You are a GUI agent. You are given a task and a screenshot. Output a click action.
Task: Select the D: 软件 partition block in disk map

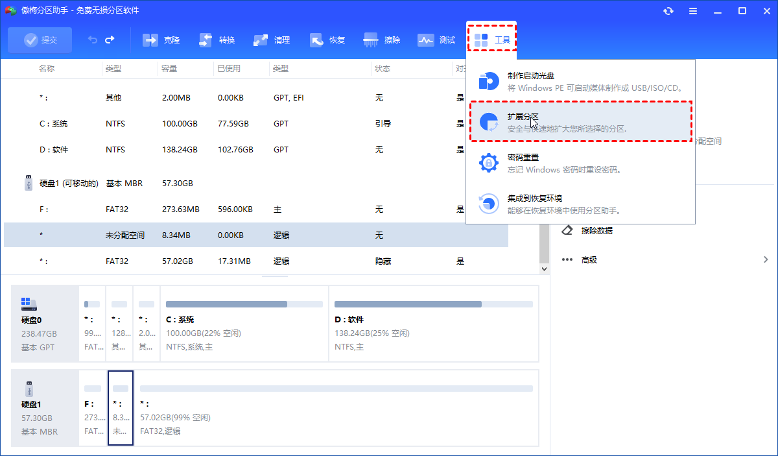433,331
